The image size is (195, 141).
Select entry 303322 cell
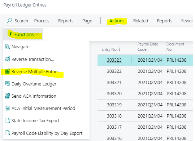tap(114, 71)
